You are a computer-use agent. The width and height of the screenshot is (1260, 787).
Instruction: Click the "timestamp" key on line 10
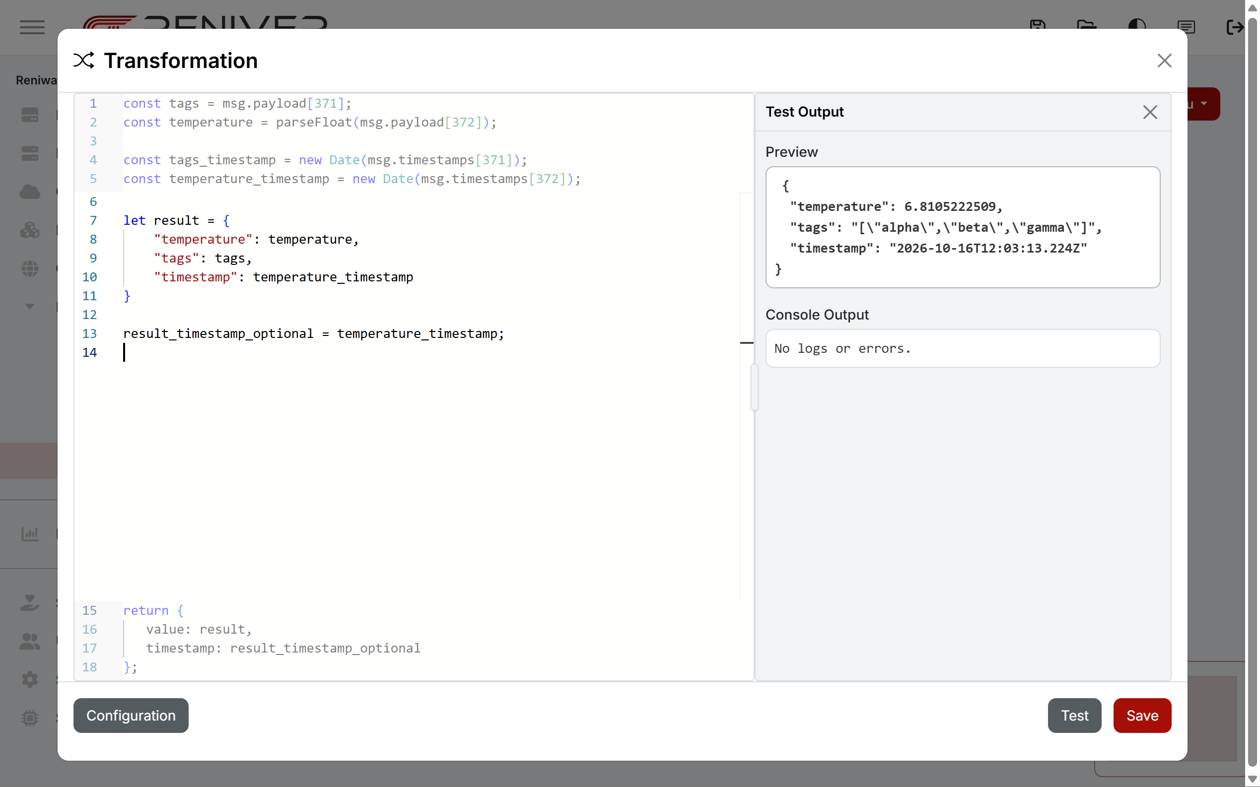pyautogui.click(x=195, y=277)
